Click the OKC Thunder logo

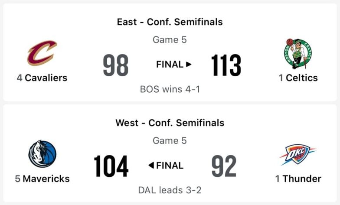(297, 155)
